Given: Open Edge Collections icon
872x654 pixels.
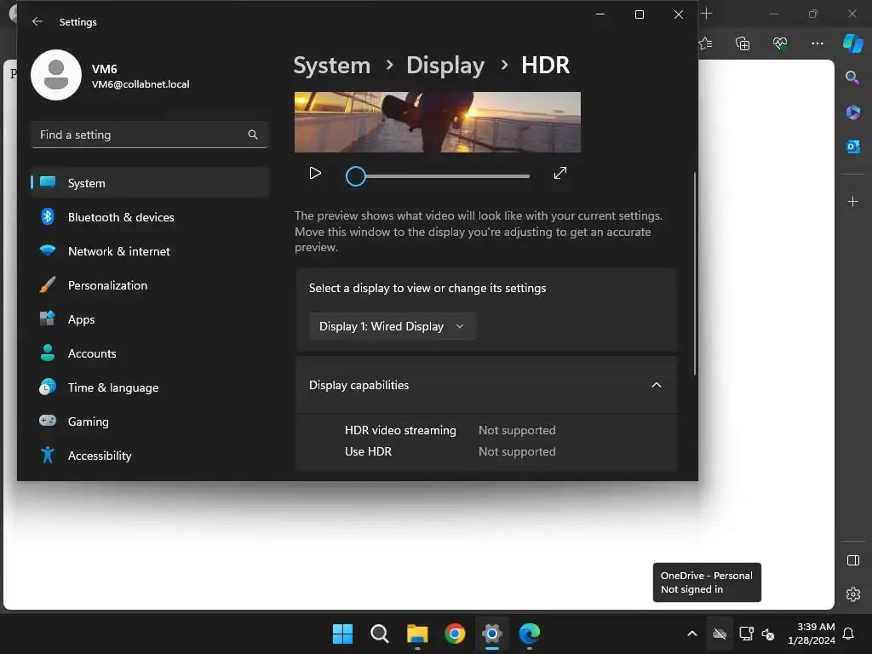Looking at the screenshot, I should pyautogui.click(x=743, y=43).
